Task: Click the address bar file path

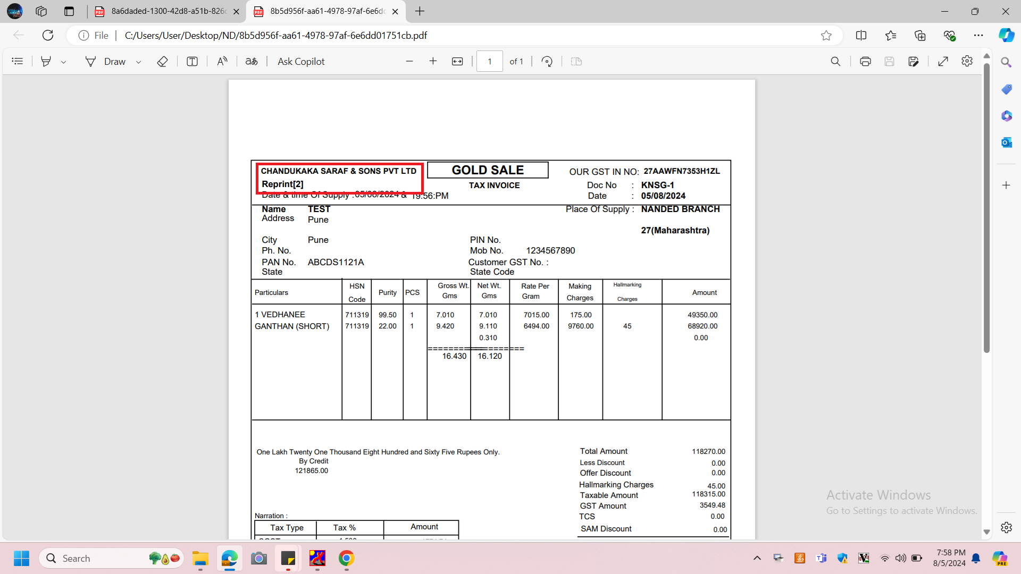Action: (275, 36)
